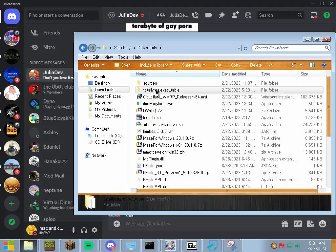Open the sticker picker
The width and height of the screenshot is (336, 252).
pyautogui.click(x=310, y=224)
